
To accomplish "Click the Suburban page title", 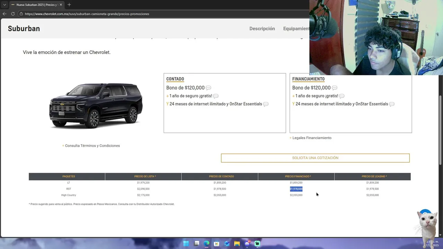I will coord(24,29).
